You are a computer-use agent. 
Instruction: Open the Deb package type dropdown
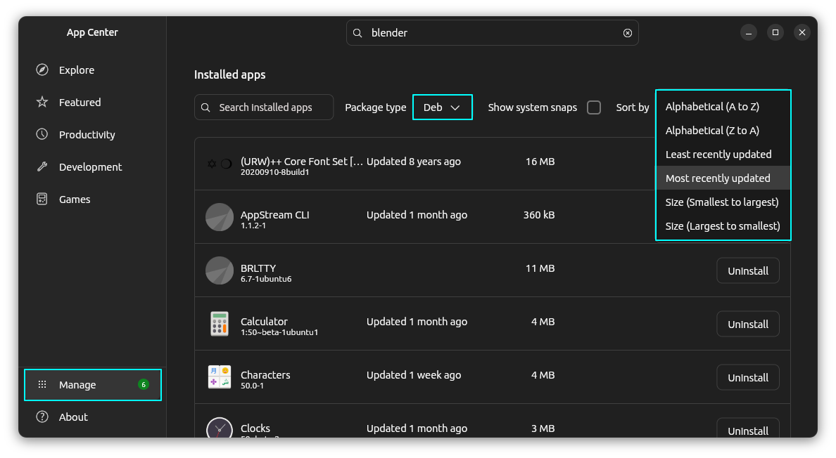[443, 107]
